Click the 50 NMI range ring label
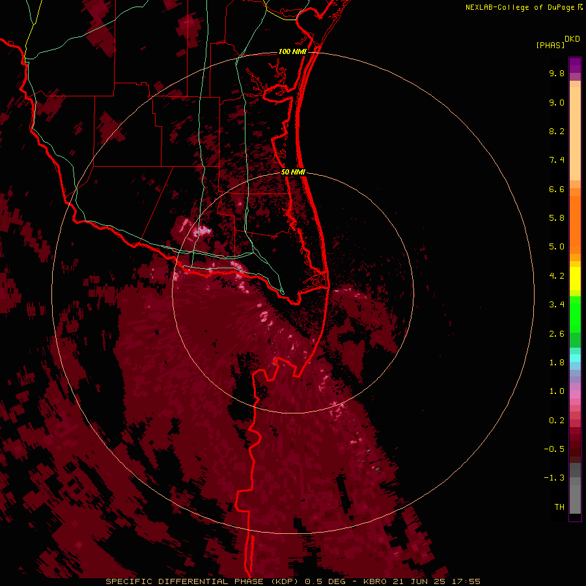Viewport: 586px width, 586px height. [x=294, y=172]
